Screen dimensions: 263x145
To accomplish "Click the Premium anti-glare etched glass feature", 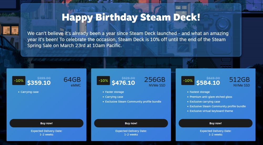I will [x=211, y=97].
